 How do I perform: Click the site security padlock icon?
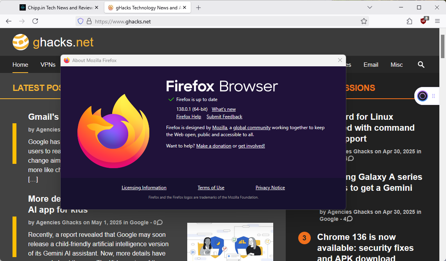pyautogui.click(x=89, y=21)
